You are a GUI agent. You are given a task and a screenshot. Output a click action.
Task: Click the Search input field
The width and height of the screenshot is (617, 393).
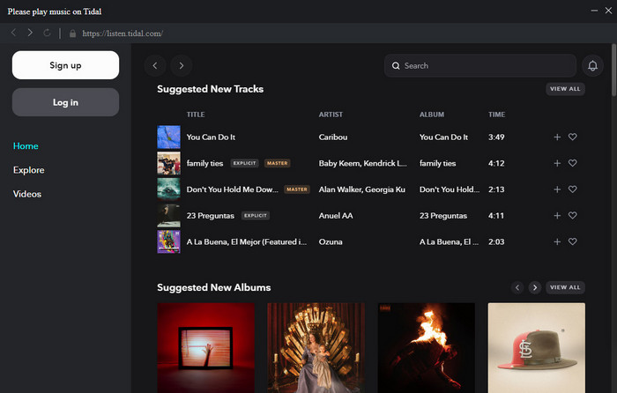point(480,66)
